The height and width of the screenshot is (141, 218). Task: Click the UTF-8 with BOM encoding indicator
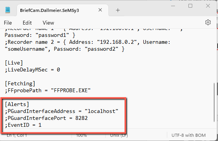(188, 135)
